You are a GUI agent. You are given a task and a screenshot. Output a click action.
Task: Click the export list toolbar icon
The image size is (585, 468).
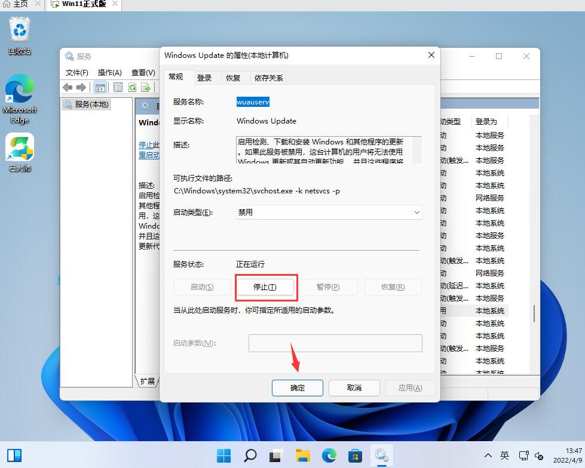146,87
